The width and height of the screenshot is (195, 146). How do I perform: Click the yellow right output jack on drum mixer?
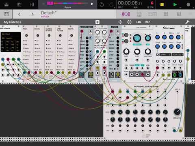pos(180,131)
